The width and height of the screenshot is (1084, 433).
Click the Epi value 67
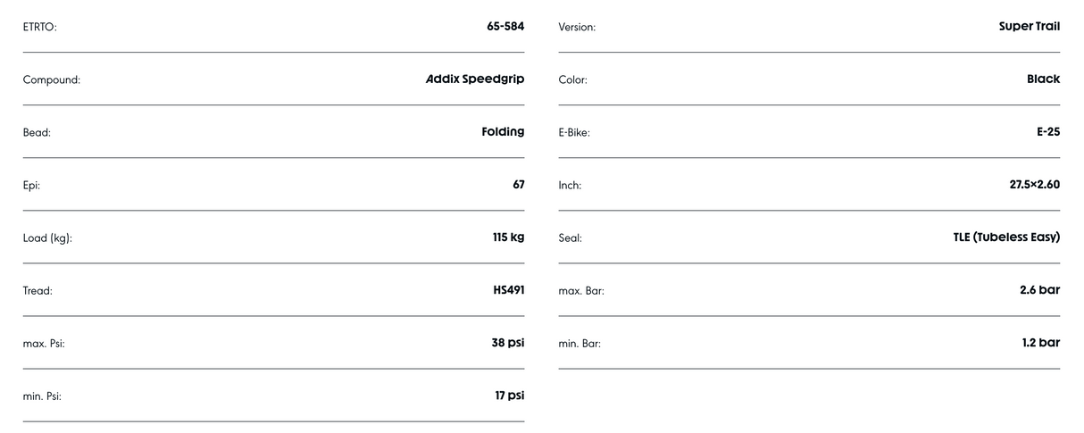click(519, 185)
